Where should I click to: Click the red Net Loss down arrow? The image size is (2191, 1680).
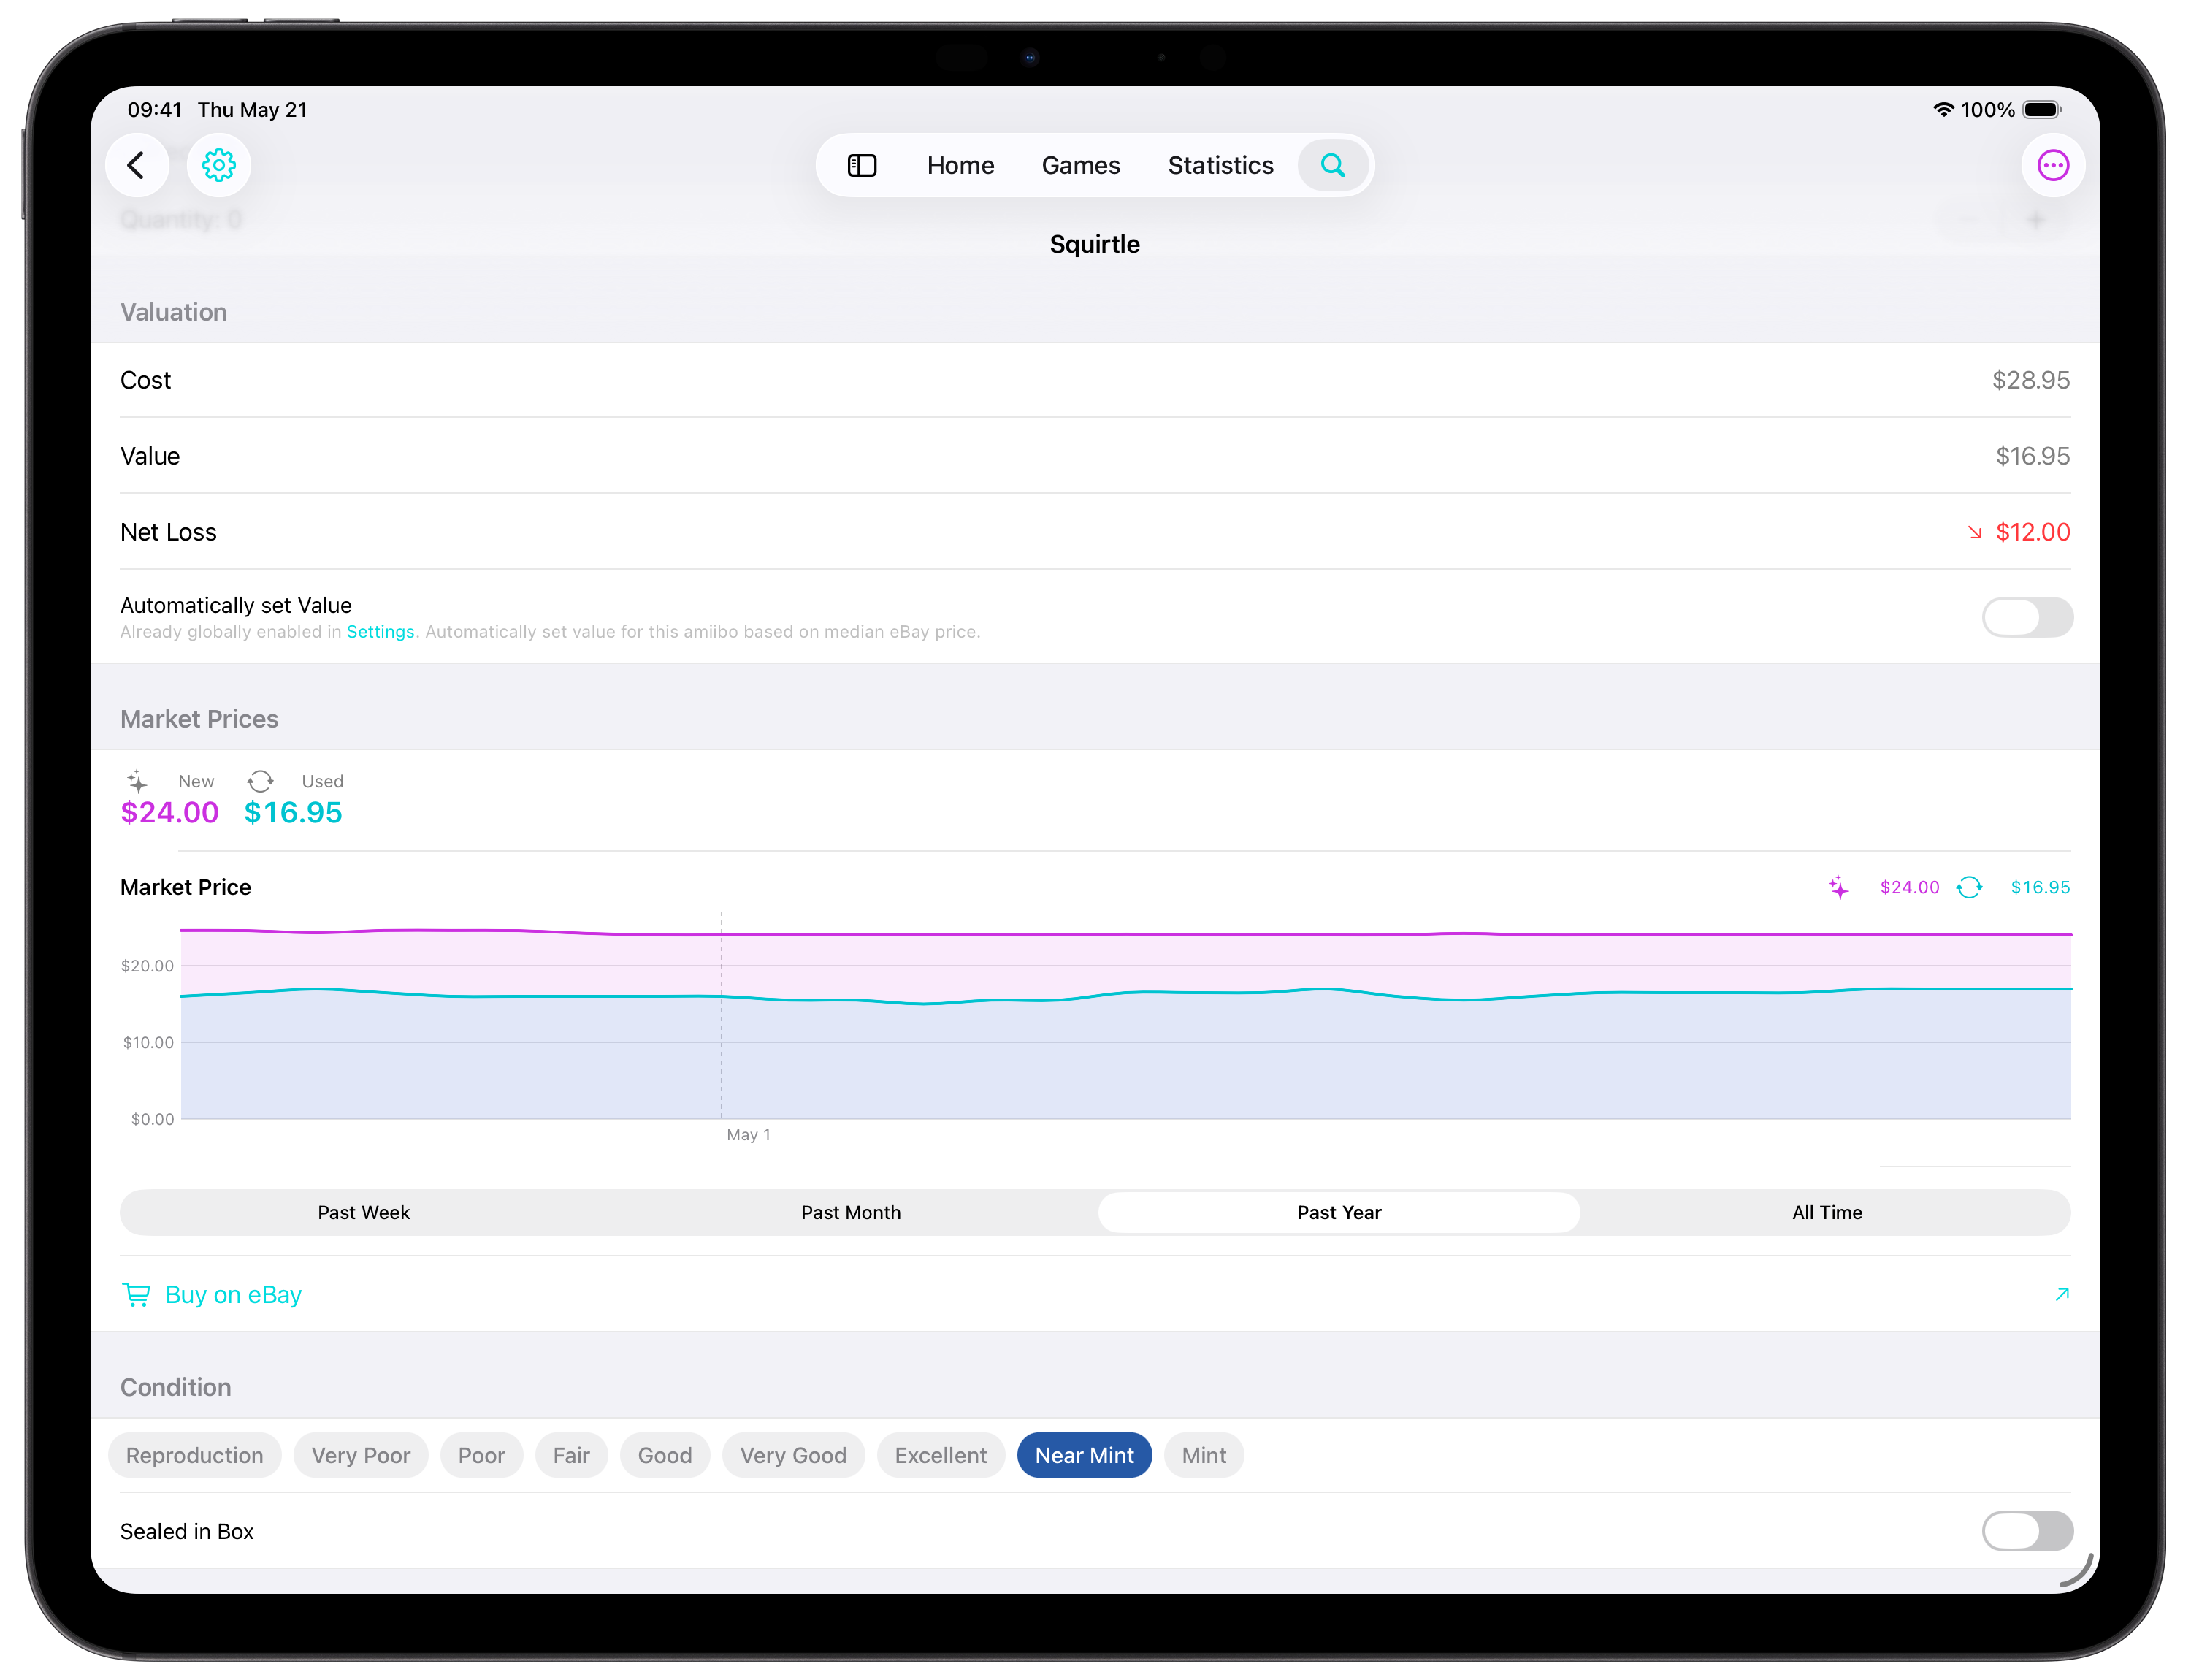pyautogui.click(x=1975, y=533)
